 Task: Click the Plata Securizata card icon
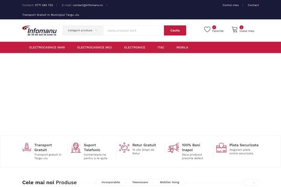coord(222,148)
